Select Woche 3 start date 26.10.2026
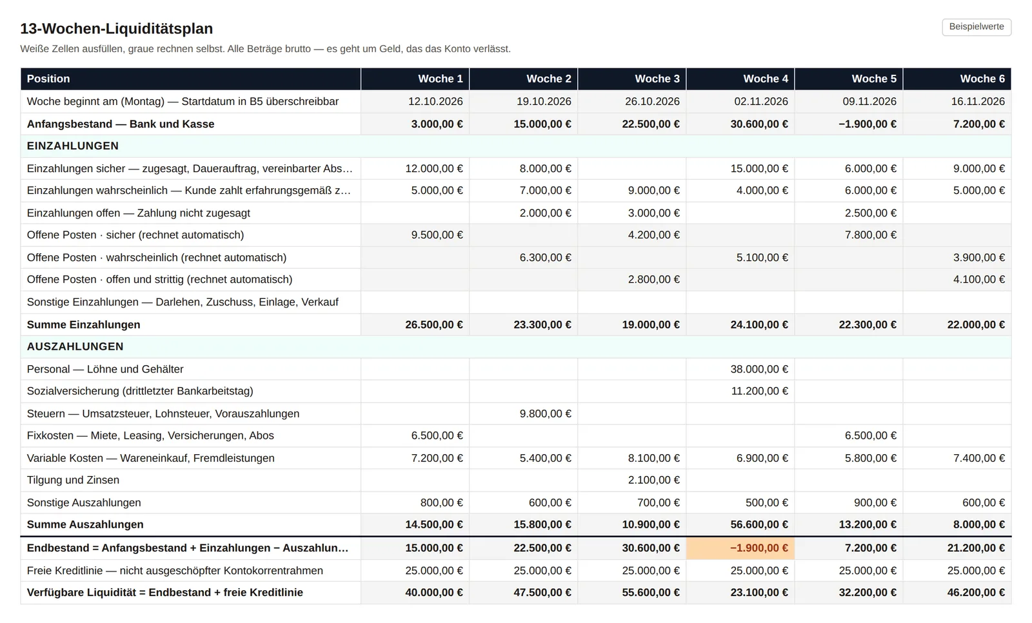This screenshot has width=1032, height=623. (x=631, y=102)
